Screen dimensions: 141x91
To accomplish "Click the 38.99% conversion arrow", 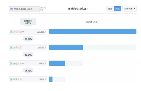I will (x=28, y=39).
